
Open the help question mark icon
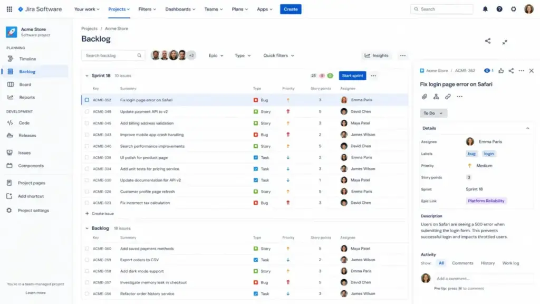(x=499, y=9)
